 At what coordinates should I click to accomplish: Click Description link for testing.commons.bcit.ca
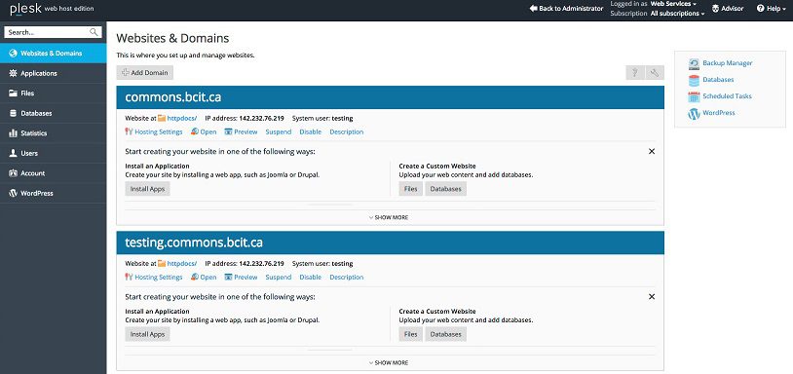[x=347, y=277]
